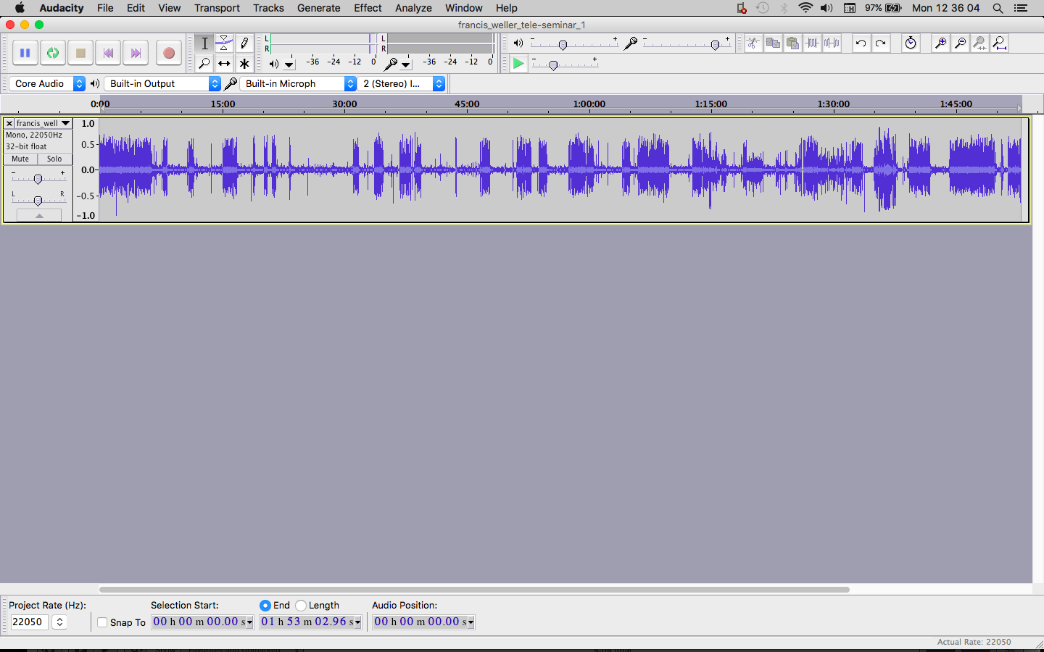Open the Generate menu
The image size is (1044, 652).
pyautogui.click(x=318, y=8)
